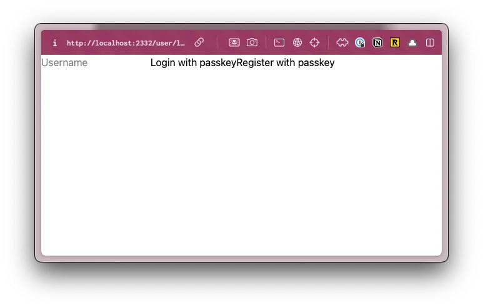Open the terminal console icon
Image resolution: width=483 pixels, height=308 pixels.
[x=279, y=42]
